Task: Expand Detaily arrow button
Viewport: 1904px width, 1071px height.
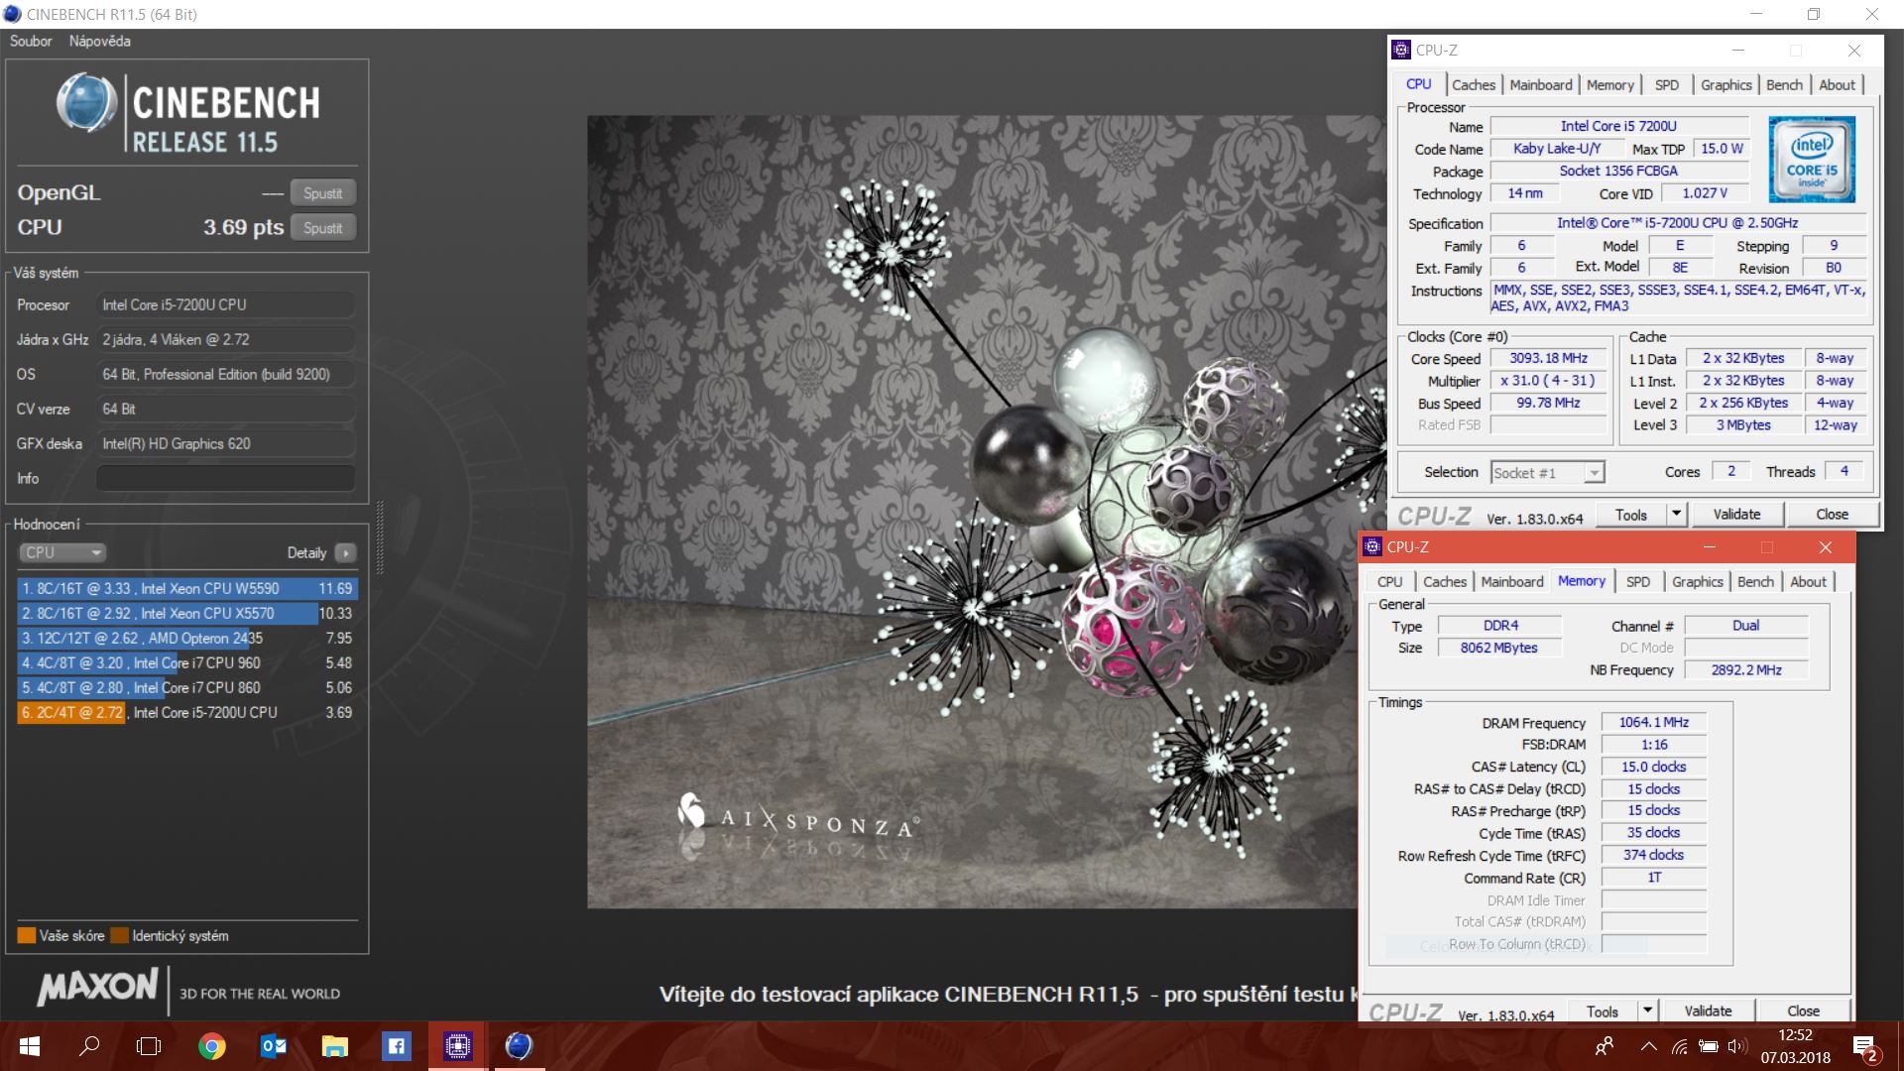Action: point(345,552)
